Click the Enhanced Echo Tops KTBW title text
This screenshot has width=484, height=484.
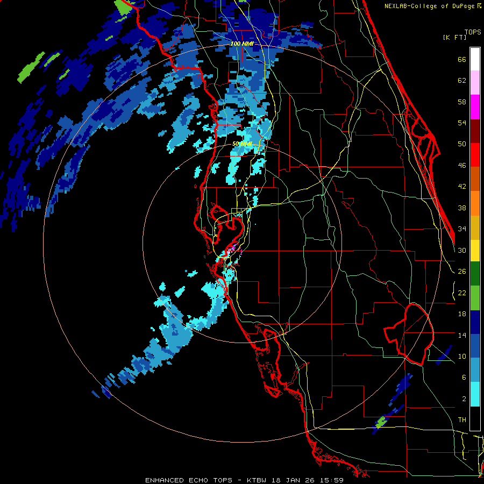click(x=245, y=480)
